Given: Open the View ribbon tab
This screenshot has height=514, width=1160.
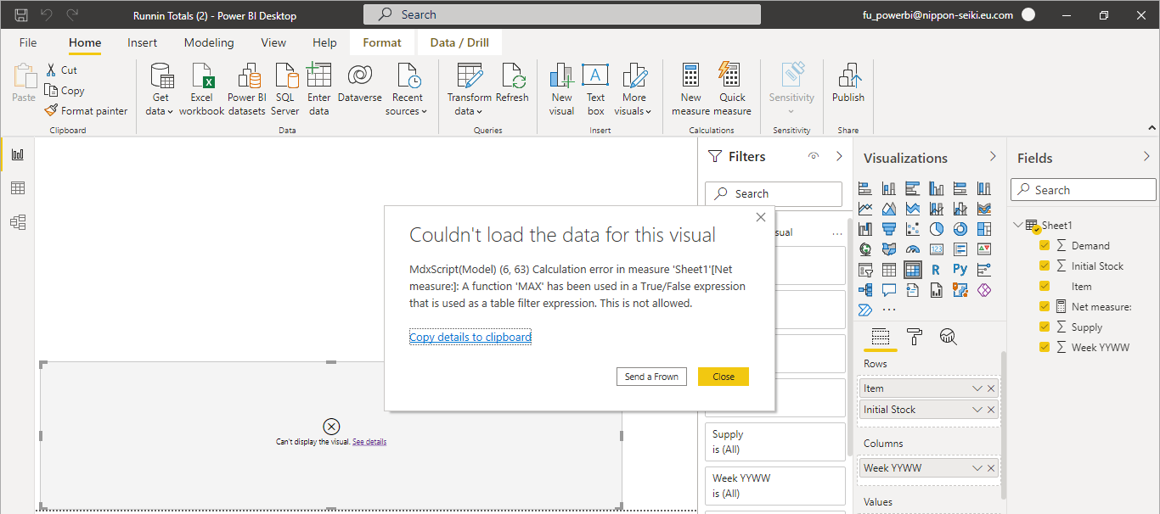Looking at the screenshot, I should pyautogui.click(x=273, y=42).
